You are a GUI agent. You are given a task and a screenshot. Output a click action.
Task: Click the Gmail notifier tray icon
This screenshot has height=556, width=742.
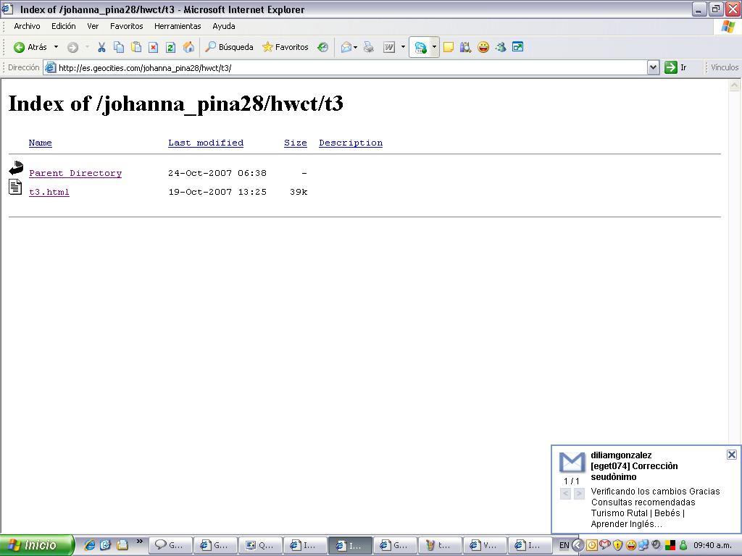coord(605,544)
